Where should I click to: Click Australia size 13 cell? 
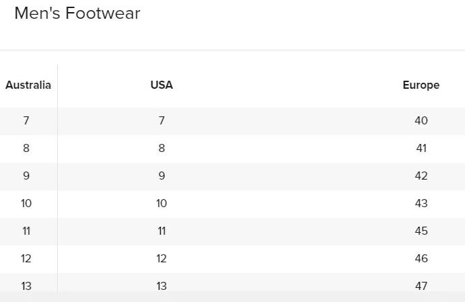pos(26,286)
